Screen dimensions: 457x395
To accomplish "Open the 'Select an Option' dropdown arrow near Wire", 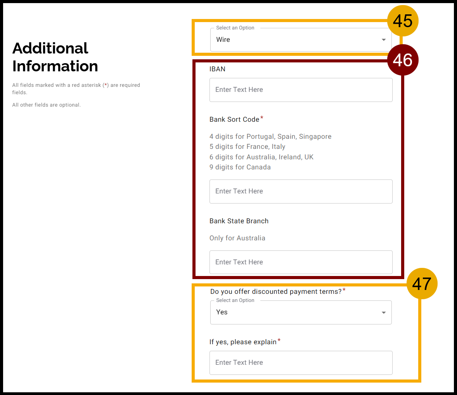I will click(x=383, y=39).
